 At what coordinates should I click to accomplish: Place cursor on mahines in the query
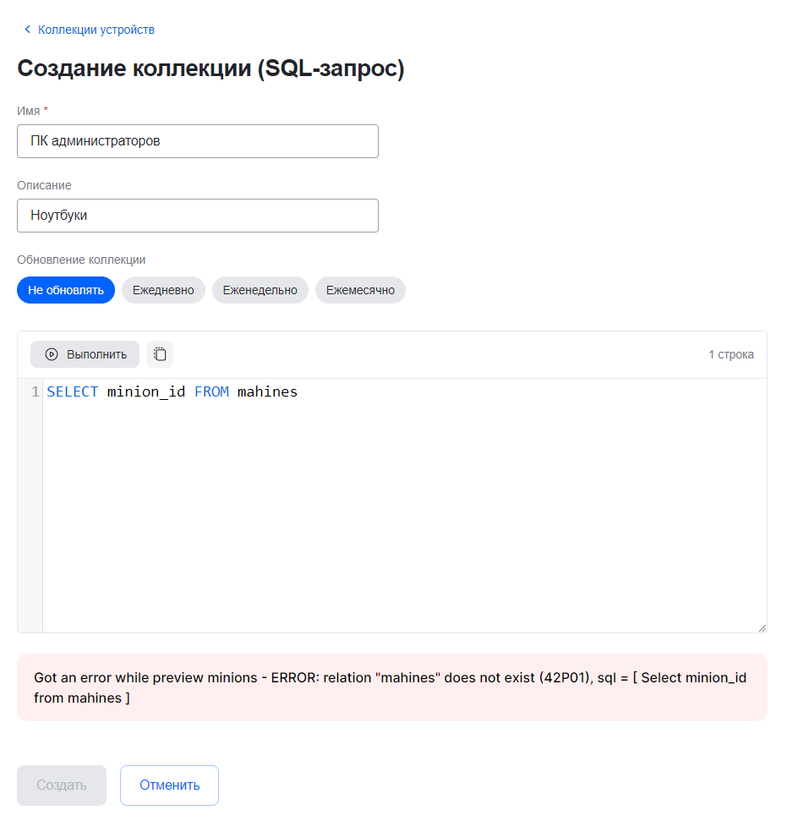(267, 392)
